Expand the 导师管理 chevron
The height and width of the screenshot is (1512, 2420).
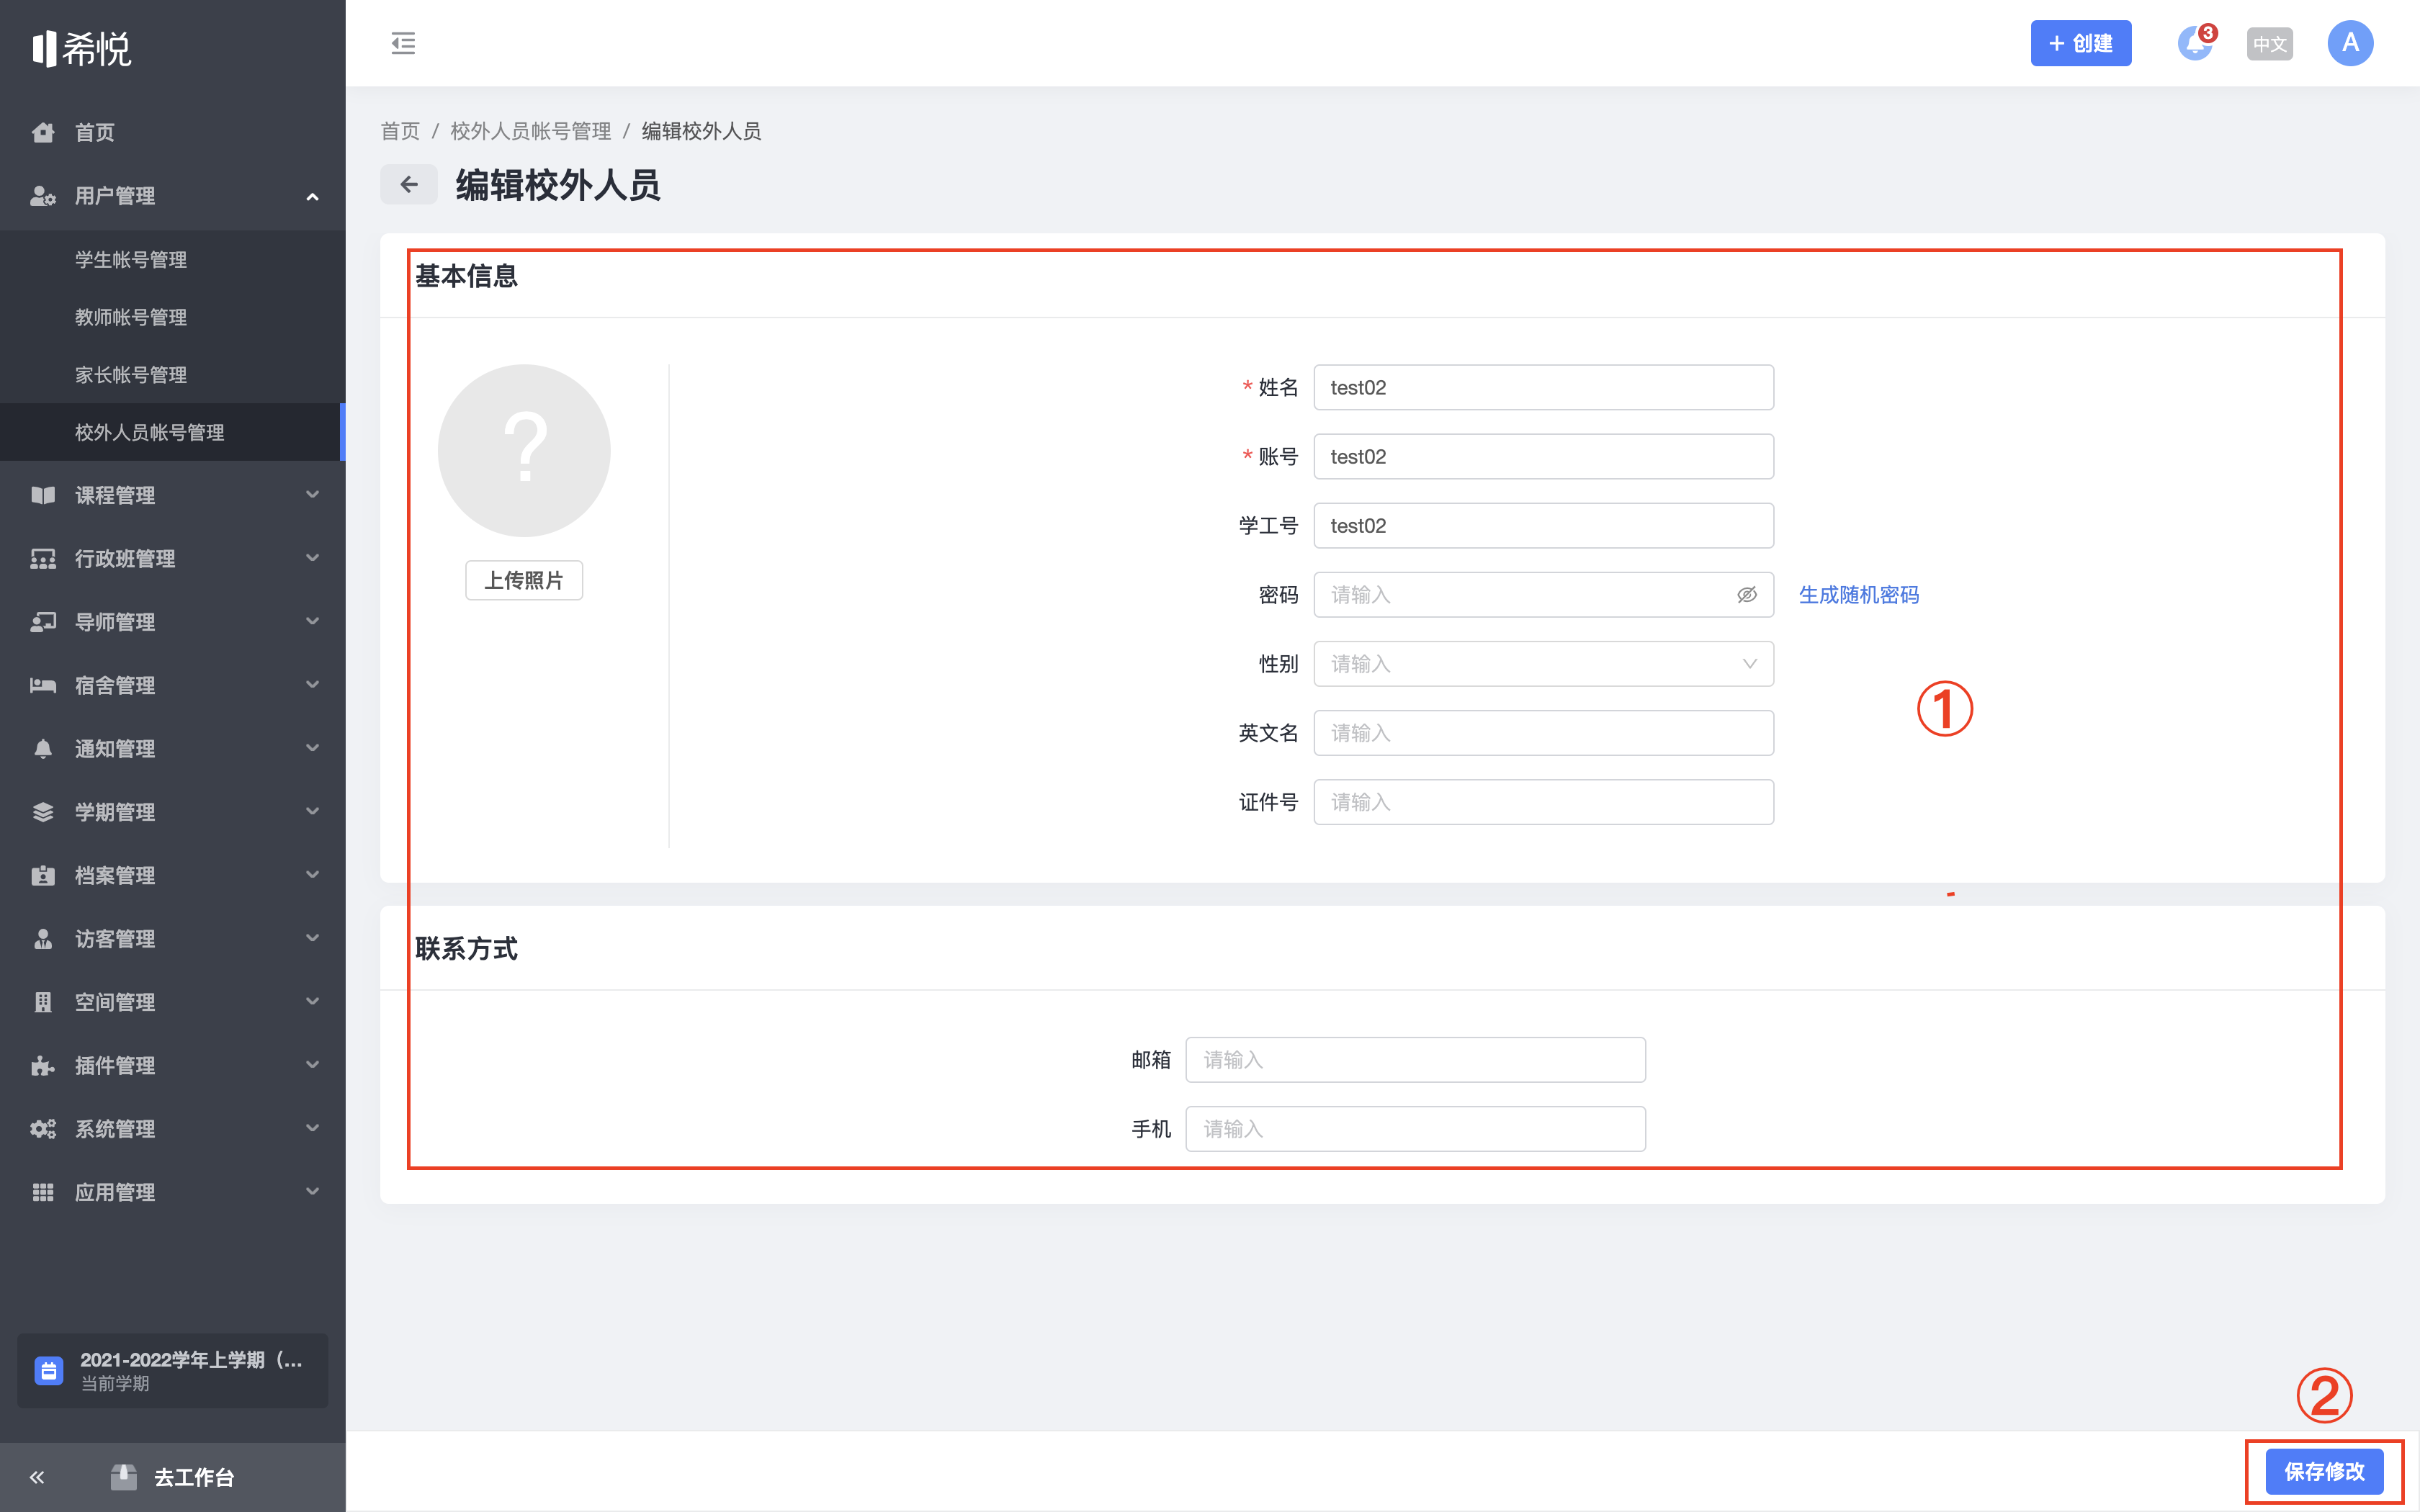point(312,621)
